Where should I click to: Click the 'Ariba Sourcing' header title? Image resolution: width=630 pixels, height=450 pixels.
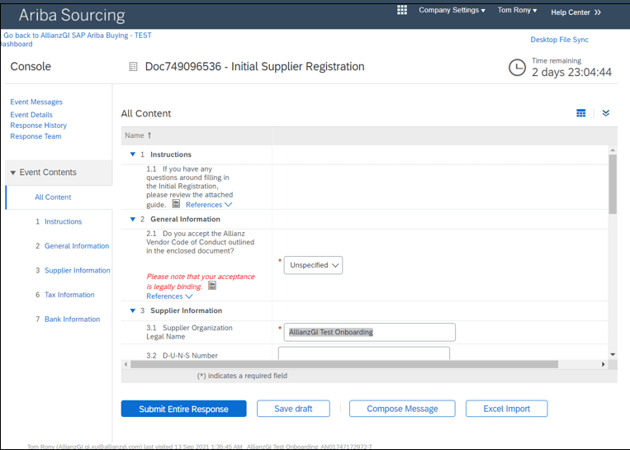click(x=72, y=15)
